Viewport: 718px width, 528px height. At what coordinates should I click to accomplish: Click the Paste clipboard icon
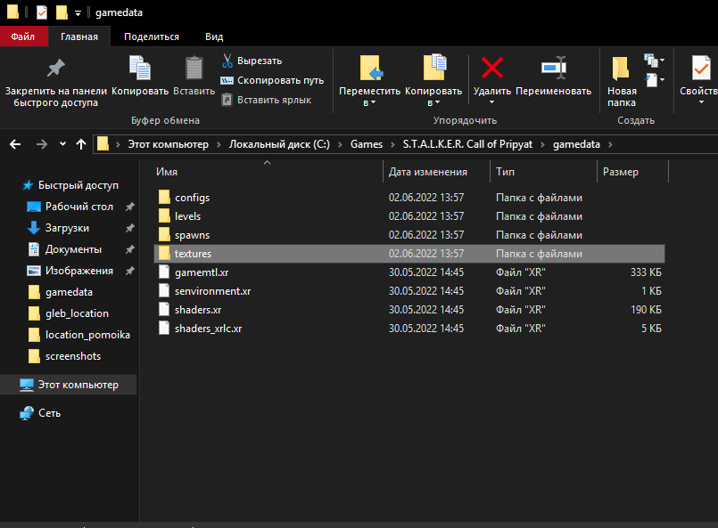coord(194,69)
